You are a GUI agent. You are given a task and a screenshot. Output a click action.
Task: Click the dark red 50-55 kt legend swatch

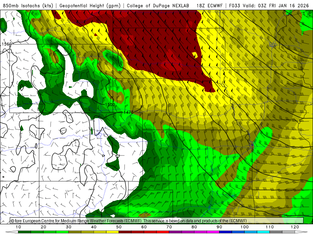point(125,232)
